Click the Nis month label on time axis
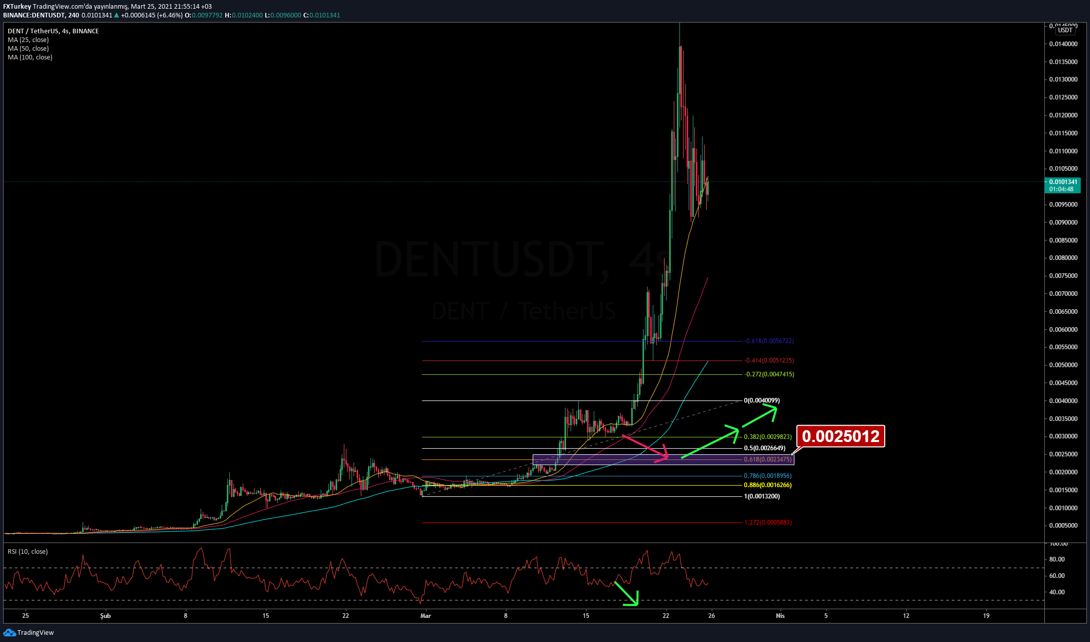1090x642 pixels. [x=780, y=616]
